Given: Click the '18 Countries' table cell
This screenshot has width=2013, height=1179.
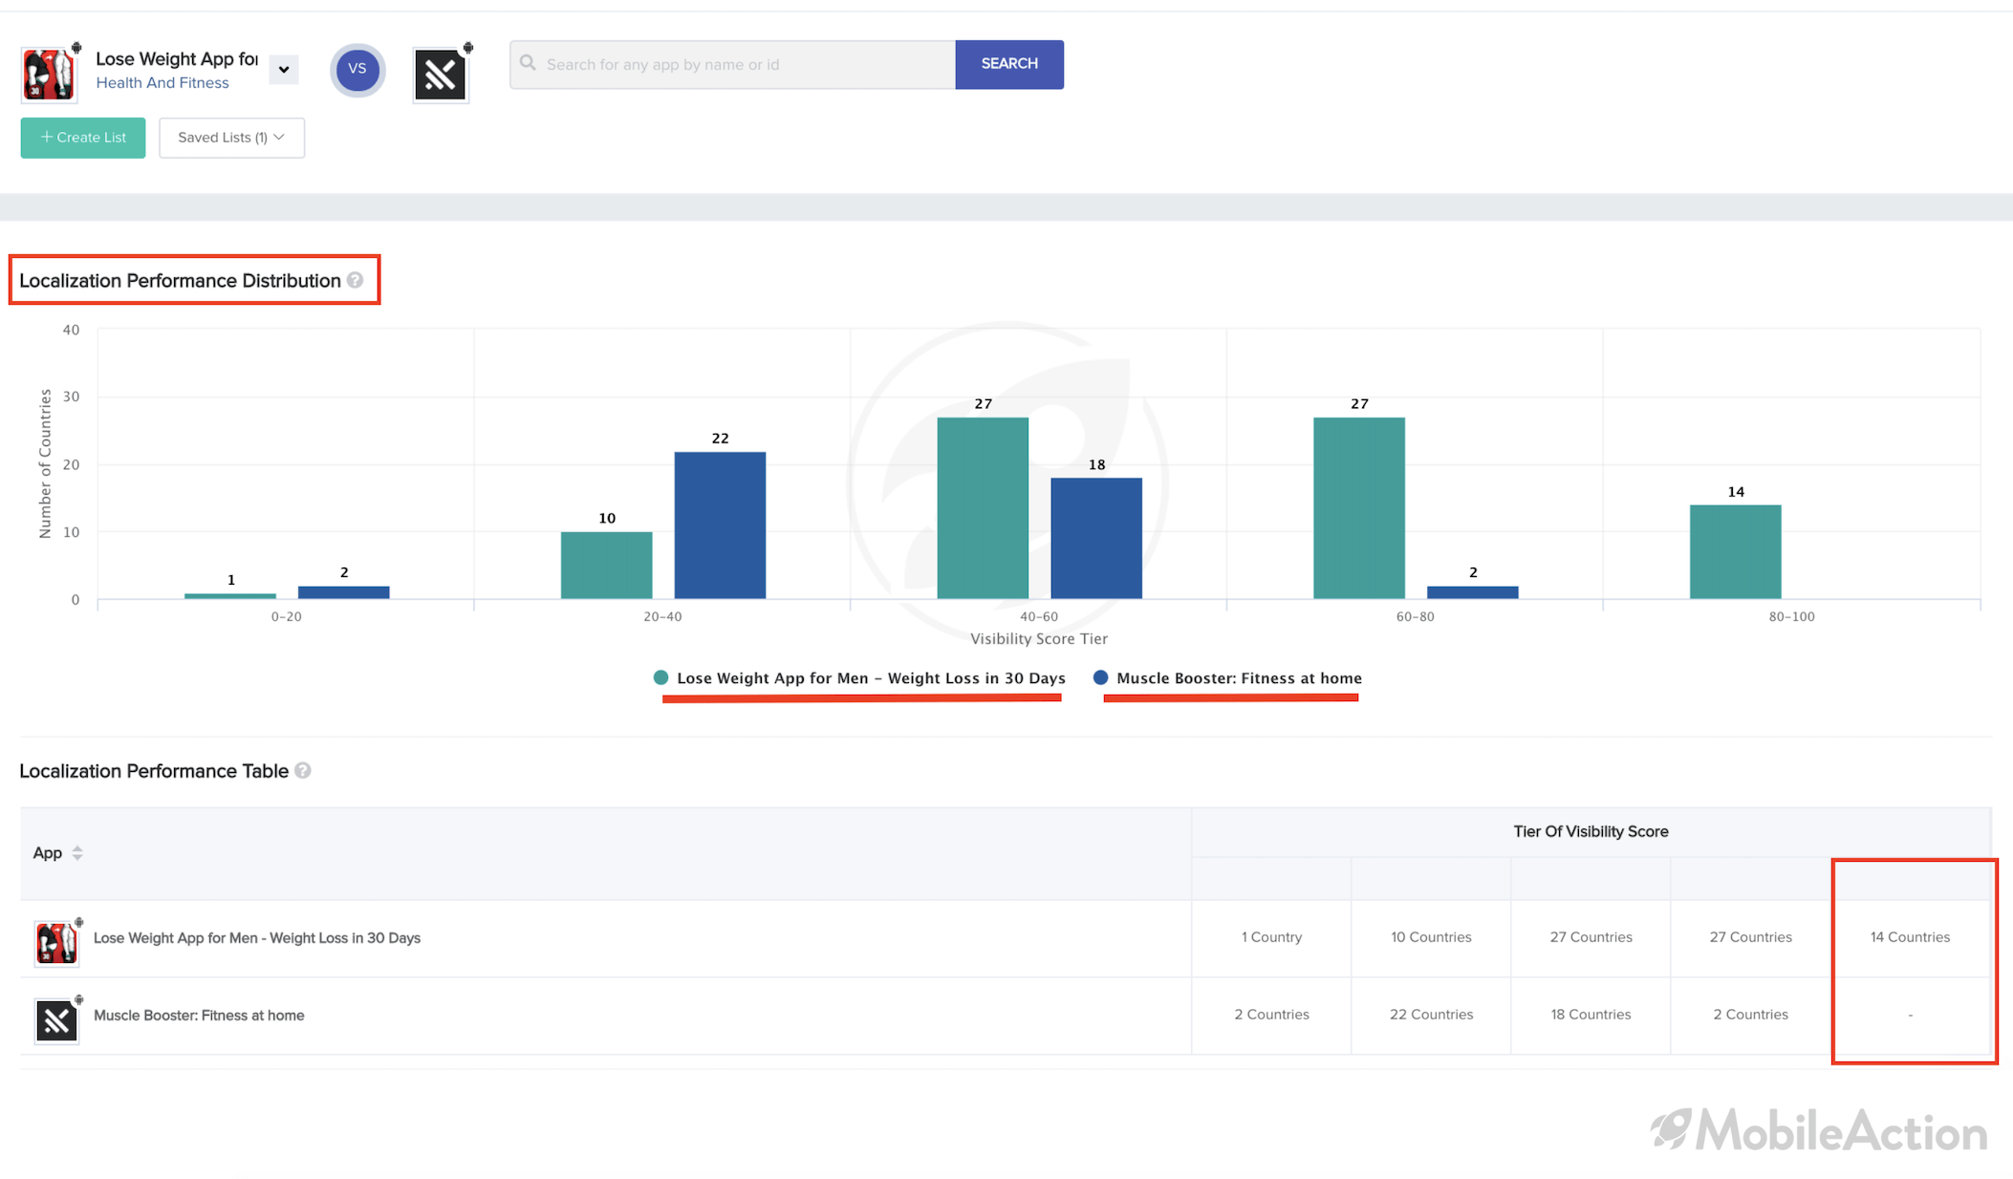Looking at the screenshot, I should tap(1591, 1015).
